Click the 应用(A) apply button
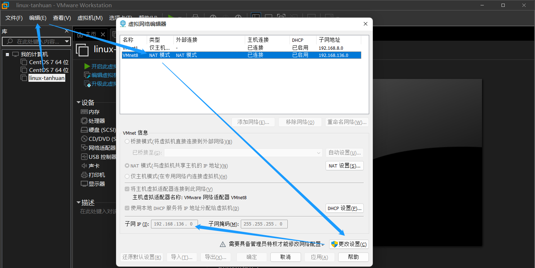Image resolution: width=535 pixels, height=268 pixels. (x=319, y=257)
